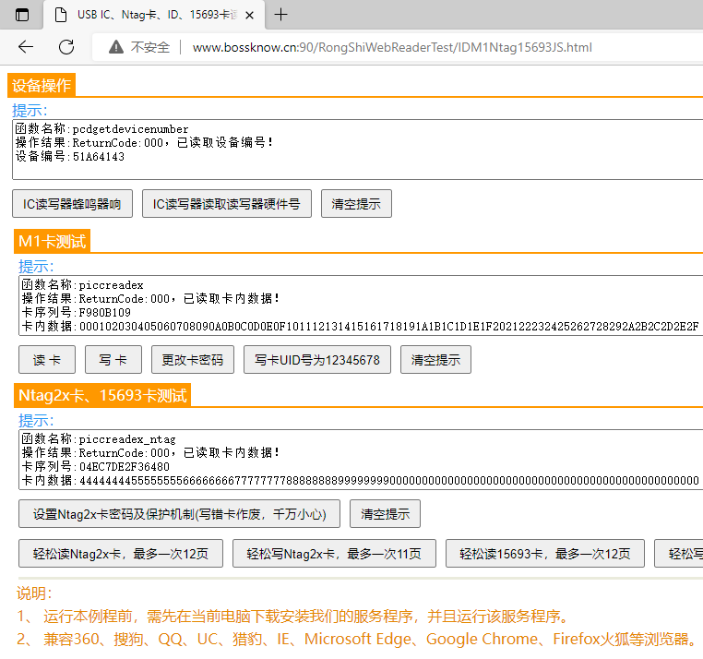Click inside the M1卡测试 prompt text area
The image size is (703, 659).
tap(361, 306)
